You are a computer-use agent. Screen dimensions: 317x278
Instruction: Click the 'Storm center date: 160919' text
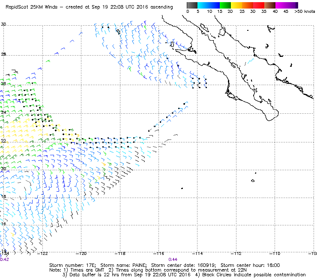183,265
